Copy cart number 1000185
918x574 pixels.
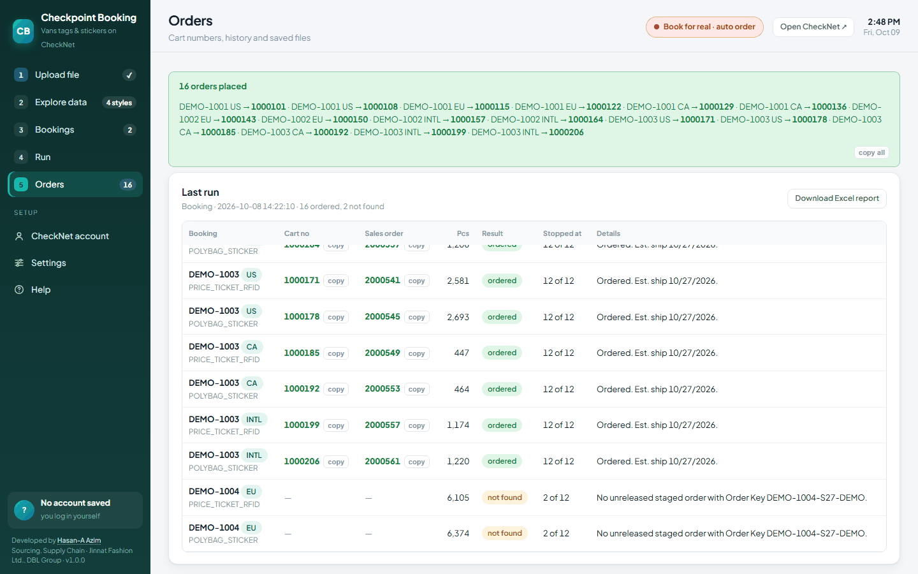tap(336, 353)
